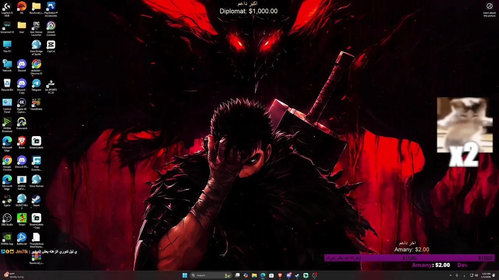The image size is (499, 280).
Task: Launch the Once Human shortcut
Action: tap(36, 181)
